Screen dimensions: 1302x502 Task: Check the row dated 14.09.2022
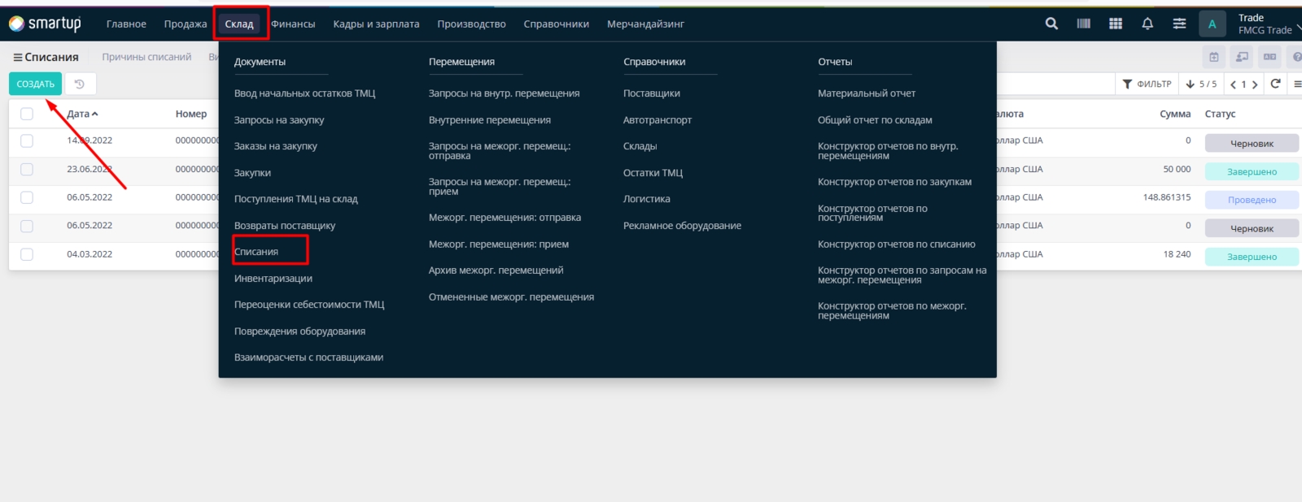click(27, 141)
